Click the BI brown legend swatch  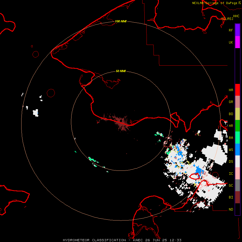click(237, 197)
